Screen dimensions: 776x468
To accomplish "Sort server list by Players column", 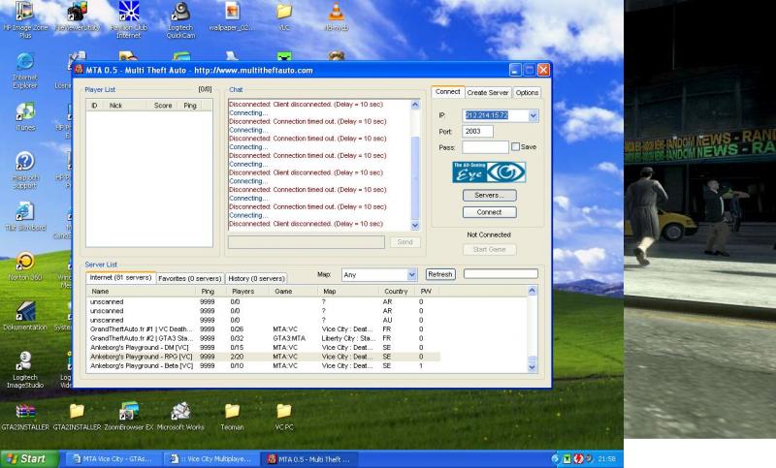I will click(248, 292).
